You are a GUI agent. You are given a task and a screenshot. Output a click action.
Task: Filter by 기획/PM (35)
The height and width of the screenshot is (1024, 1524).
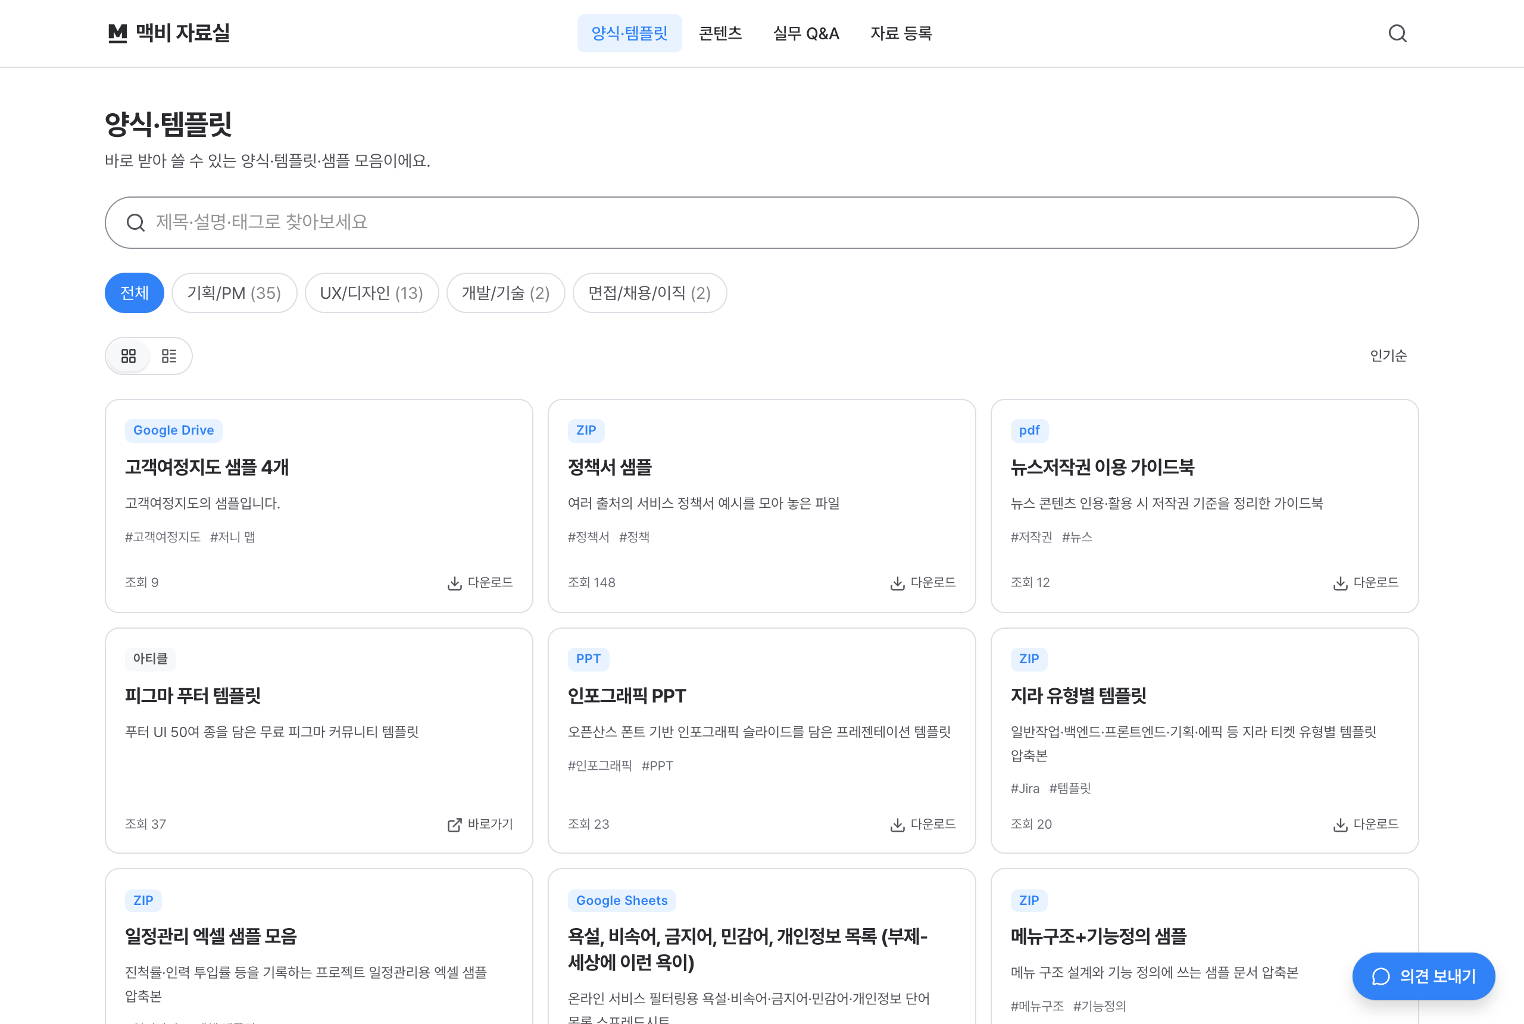point(235,292)
